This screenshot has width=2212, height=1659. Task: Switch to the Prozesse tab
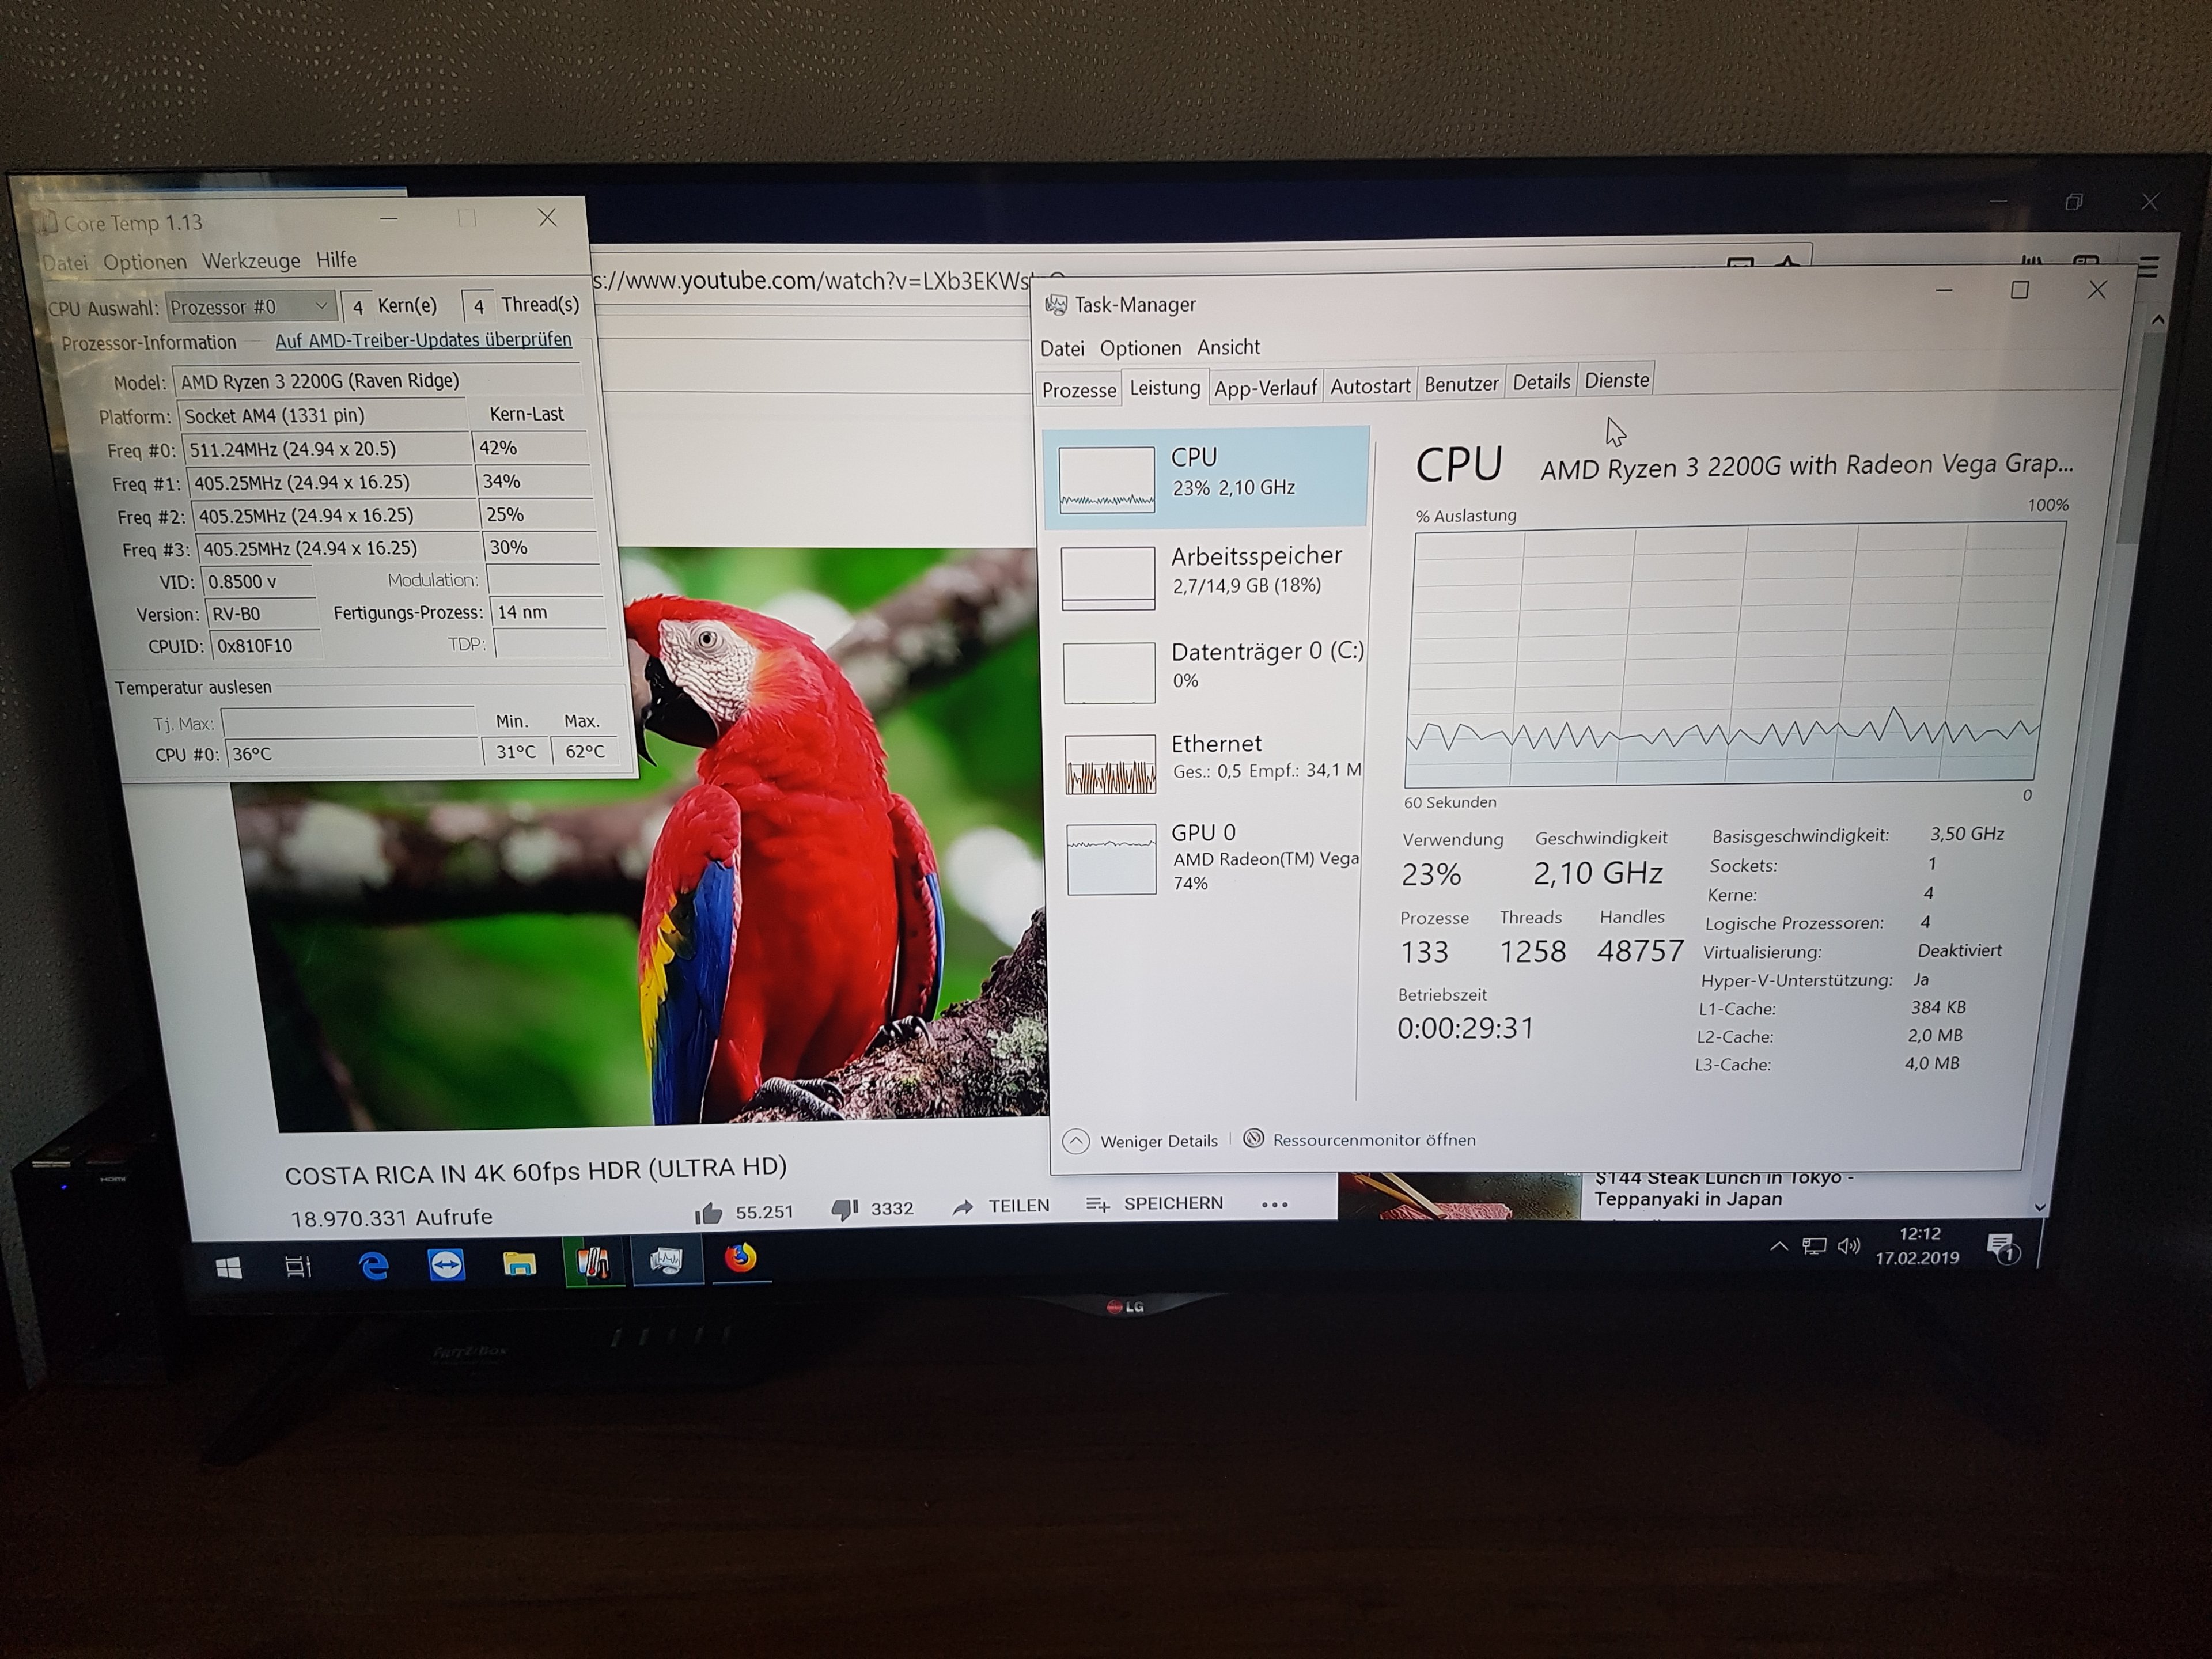(1078, 390)
